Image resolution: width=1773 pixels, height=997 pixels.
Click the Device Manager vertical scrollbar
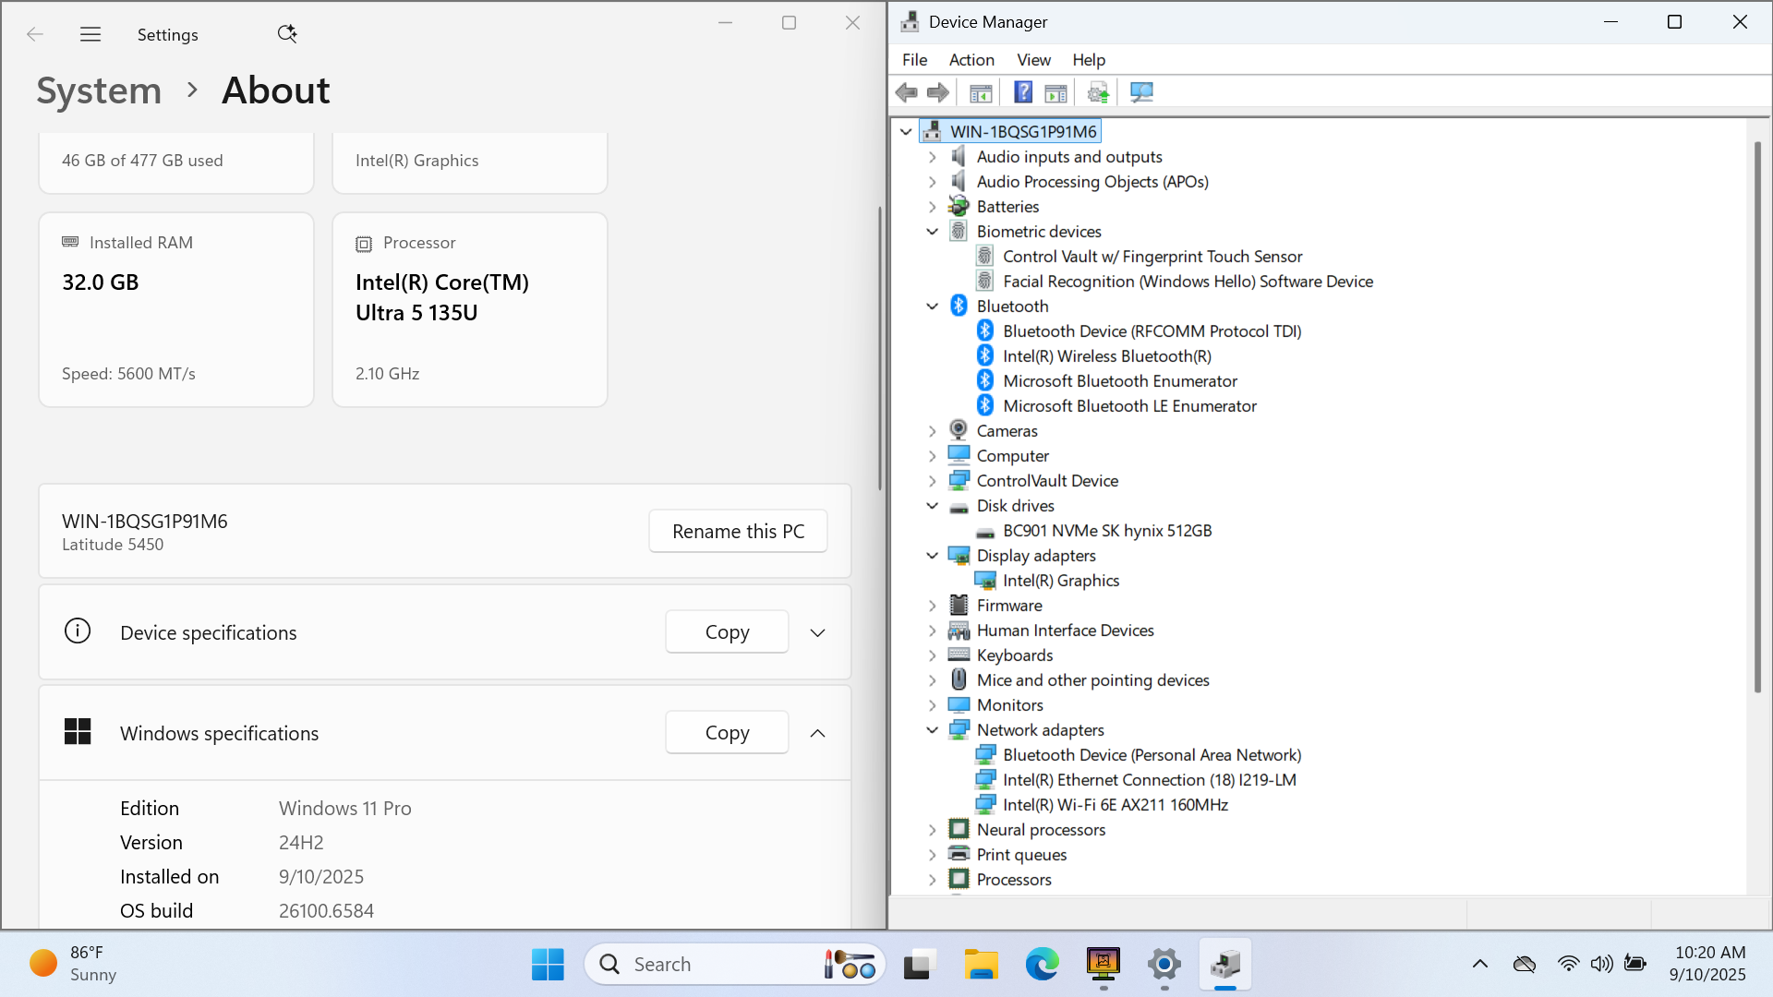[1757, 415]
